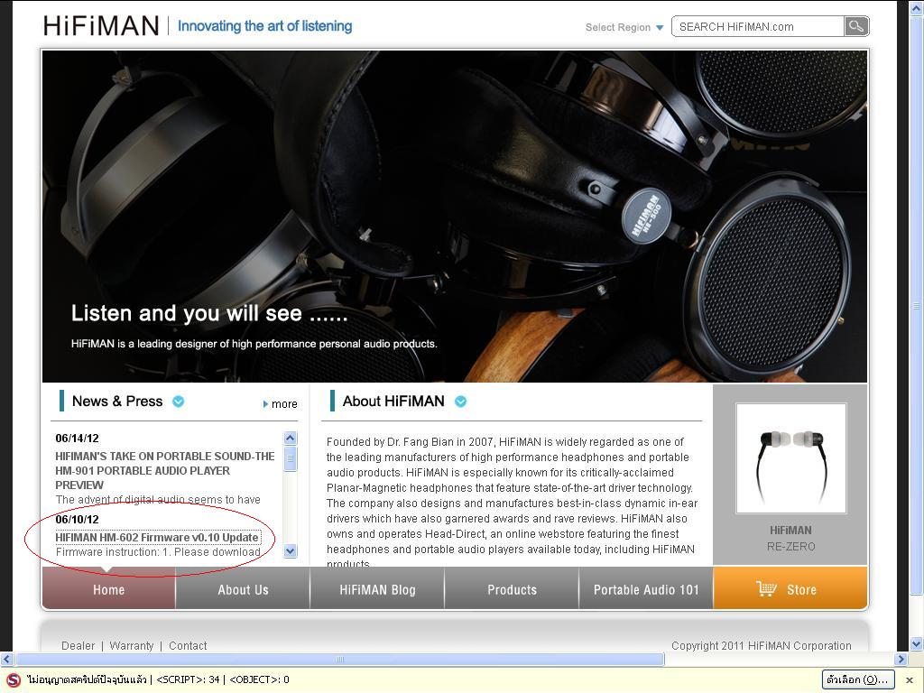Open the HM-901 Portable Audio Player Preview headline
924x693 pixels.
(165, 470)
